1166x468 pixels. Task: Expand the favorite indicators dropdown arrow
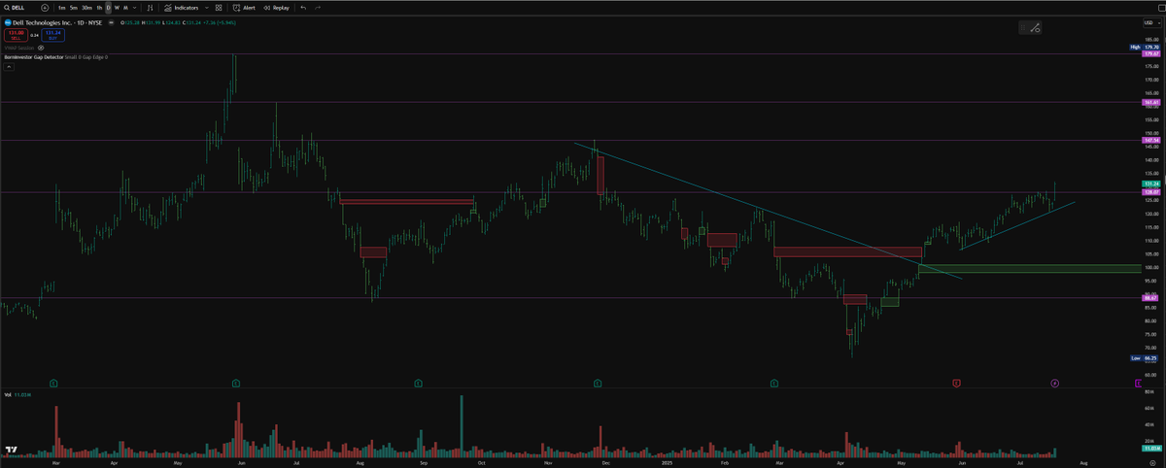(207, 8)
